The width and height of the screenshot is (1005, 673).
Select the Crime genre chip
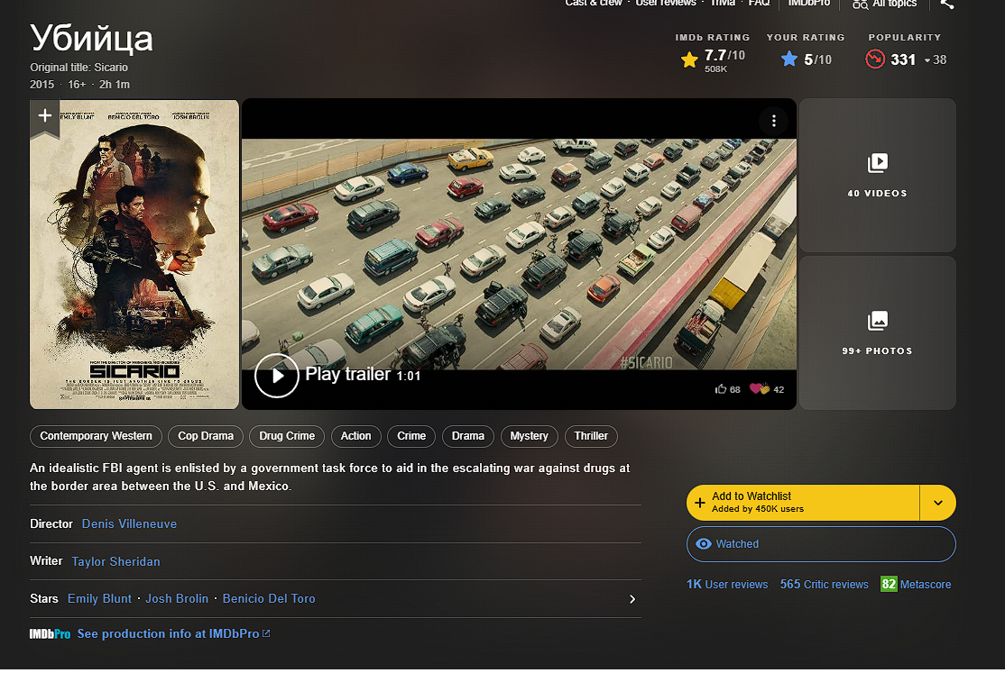click(411, 436)
